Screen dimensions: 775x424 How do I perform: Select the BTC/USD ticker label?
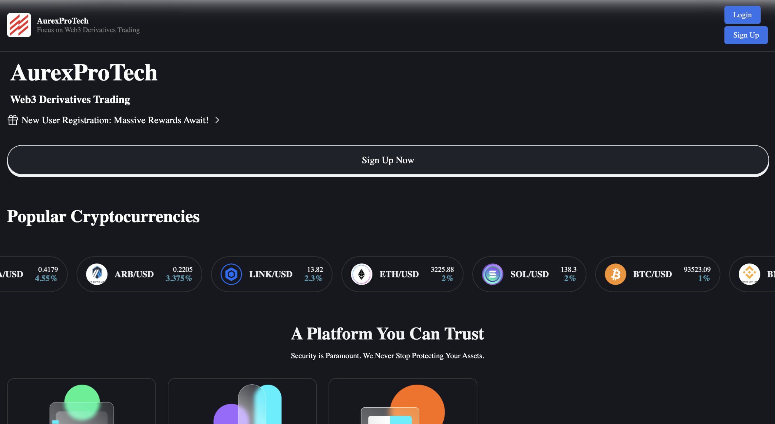652,274
